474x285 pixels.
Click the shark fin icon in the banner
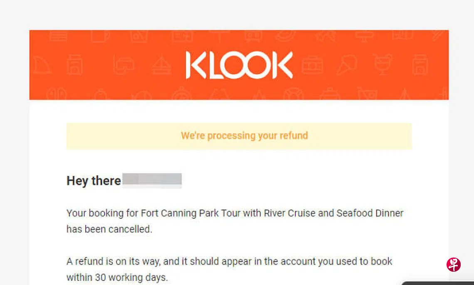coord(42,66)
